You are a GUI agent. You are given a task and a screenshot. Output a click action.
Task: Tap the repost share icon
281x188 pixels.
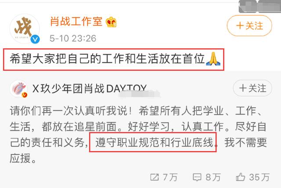pyautogui.click(x=155, y=177)
